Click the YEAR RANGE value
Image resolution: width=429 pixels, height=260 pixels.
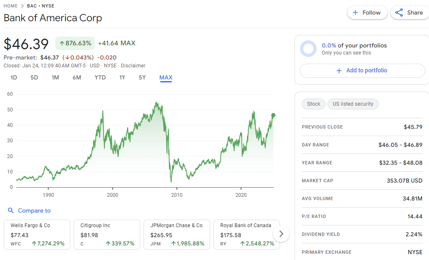click(x=401, y=163)
